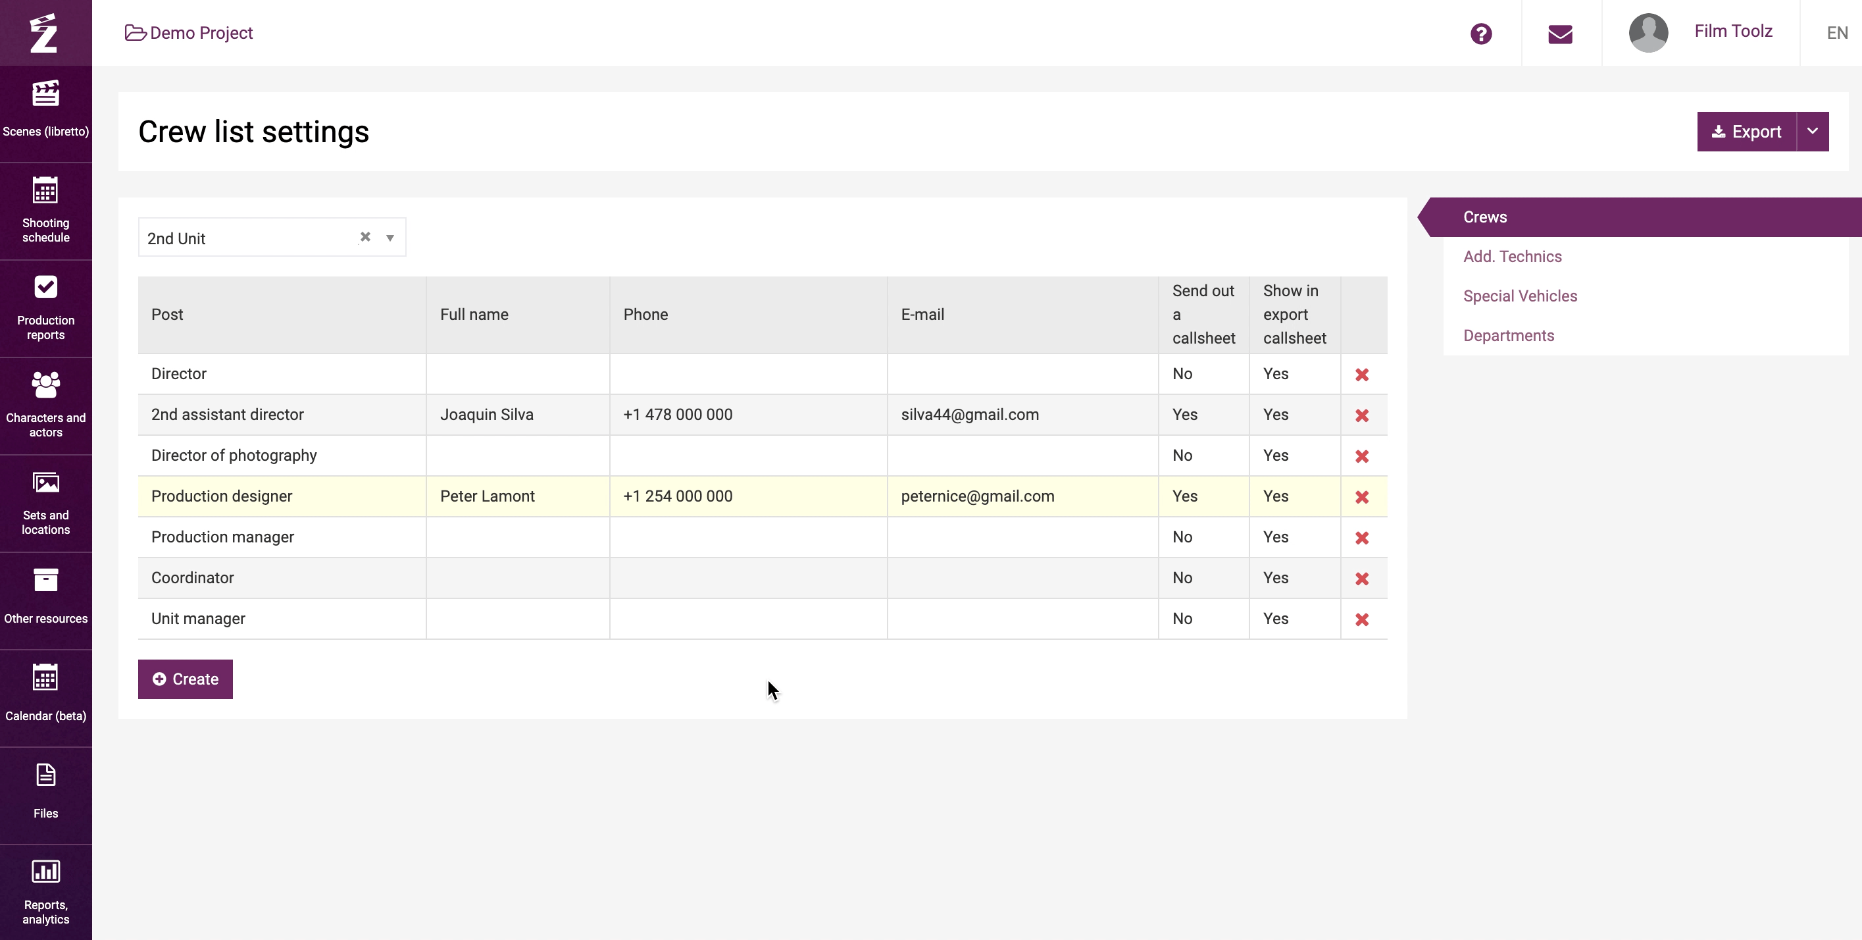Click Unit manager's Send out 'No'
The width and height of the screenshot is (1862, 940).
tap(1182, 619)
